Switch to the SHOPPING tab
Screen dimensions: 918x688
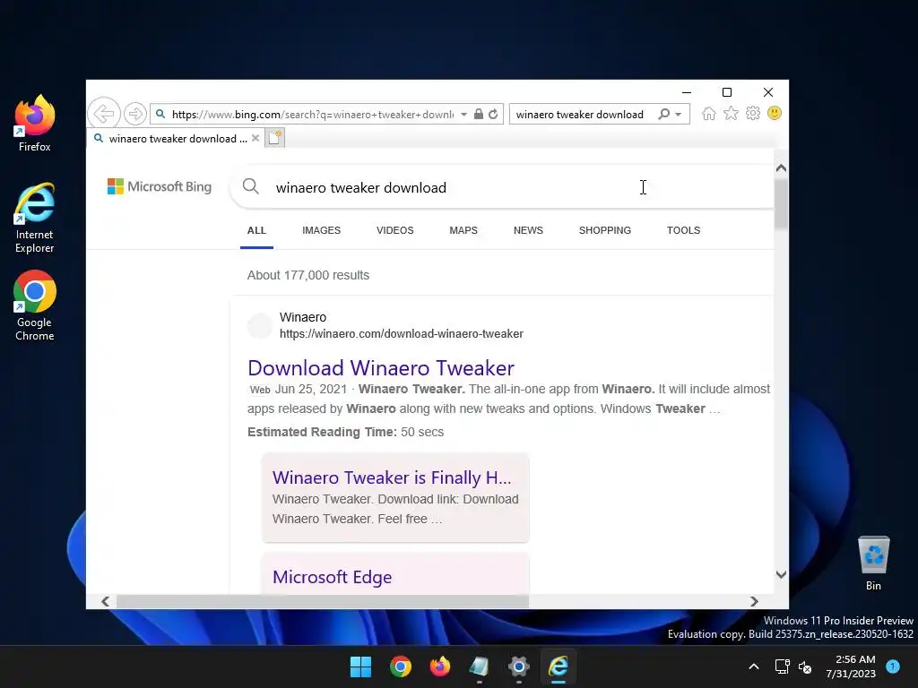point(605,230)
